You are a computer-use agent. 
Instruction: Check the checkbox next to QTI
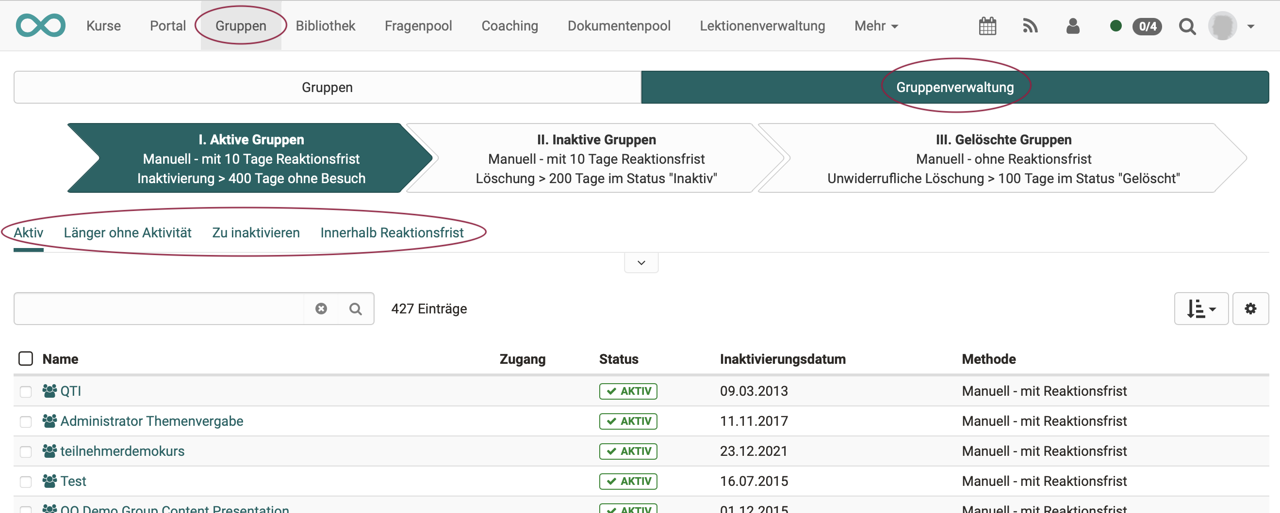(25, 391)
